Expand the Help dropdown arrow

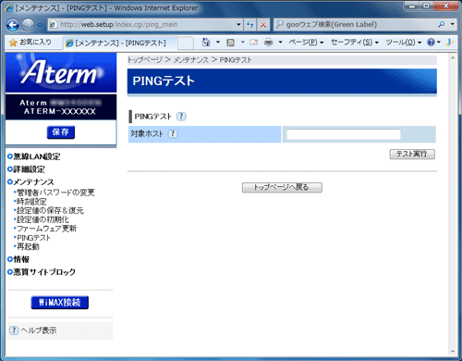point(439,43)
